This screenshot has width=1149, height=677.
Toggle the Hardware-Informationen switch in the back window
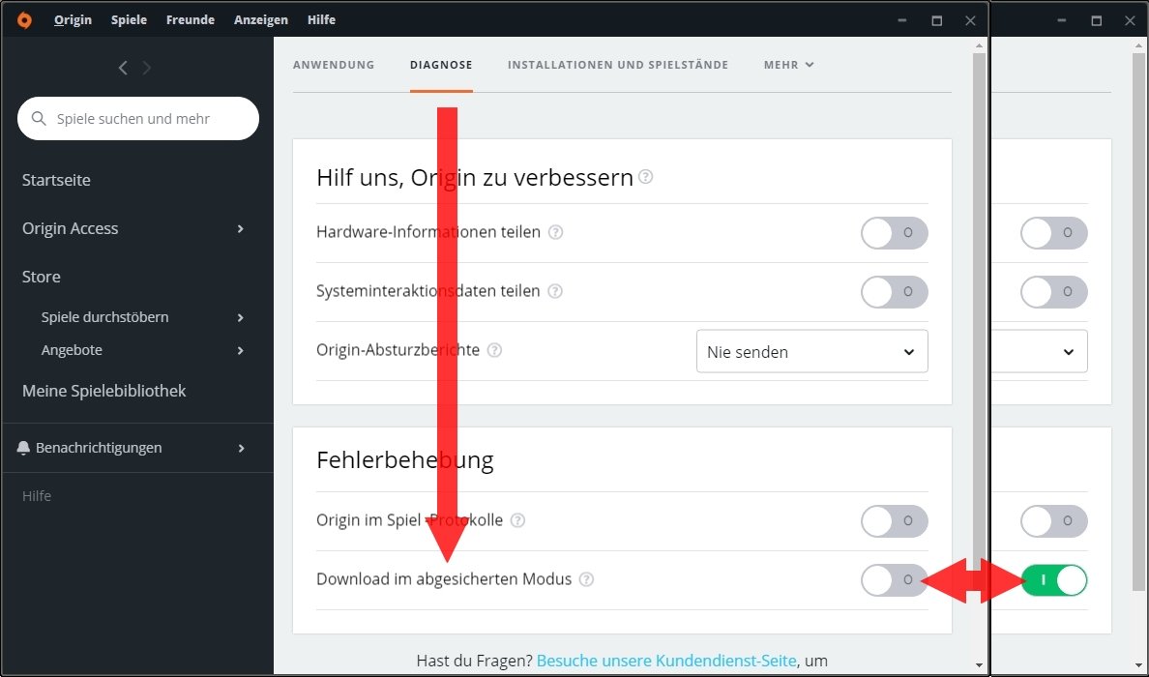pos(1054,233)
